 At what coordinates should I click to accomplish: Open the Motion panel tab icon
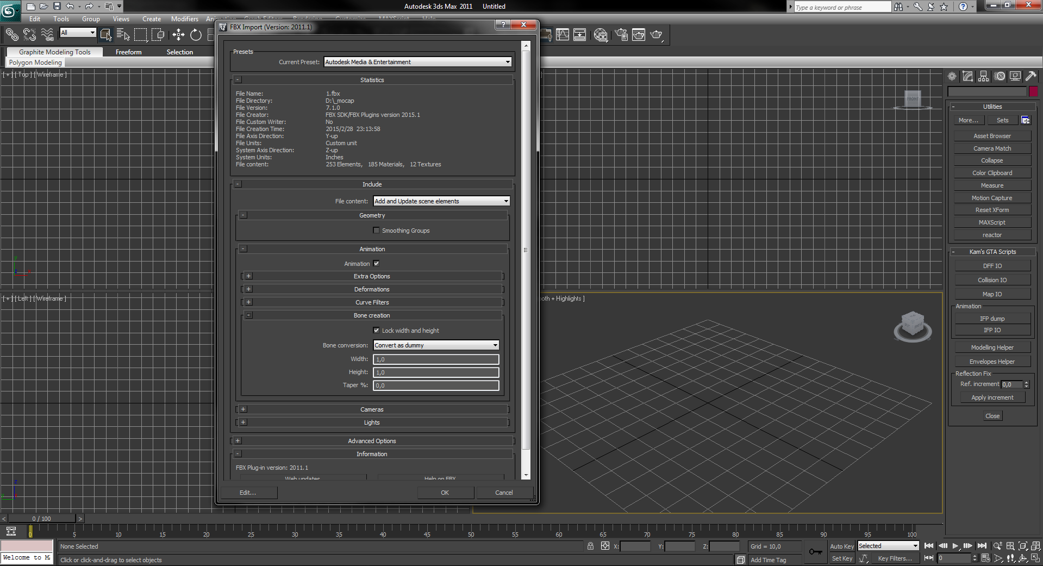click(1000, 77)
